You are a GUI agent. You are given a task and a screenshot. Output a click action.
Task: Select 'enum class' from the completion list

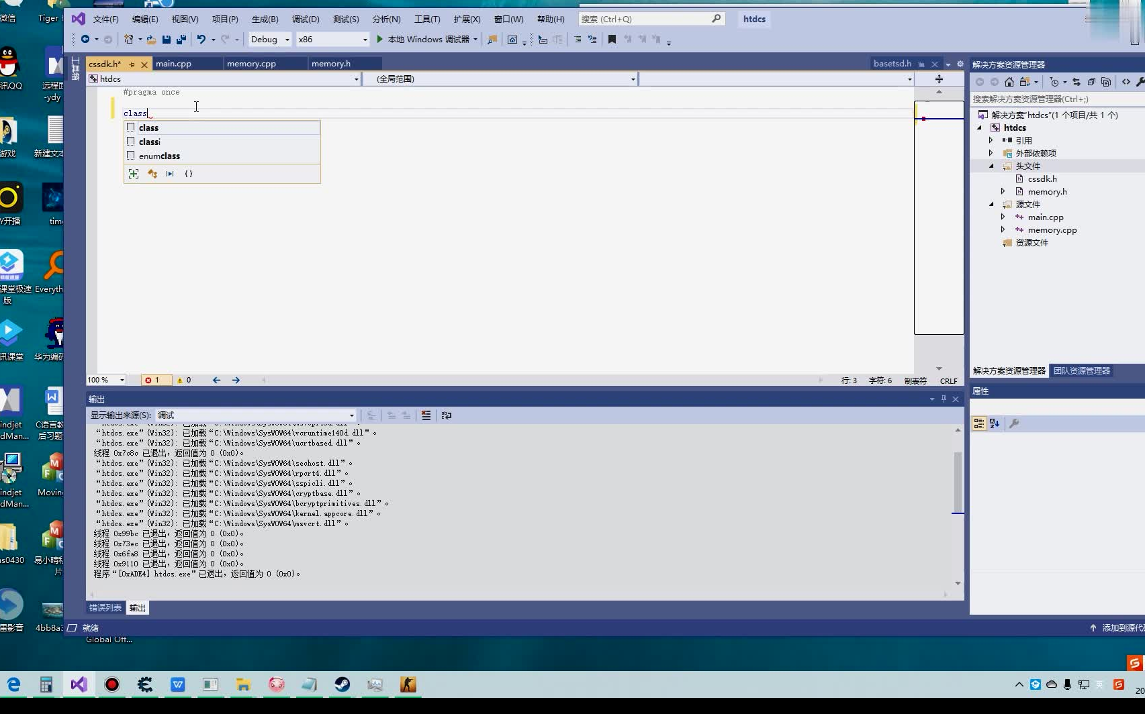(159, 156)
